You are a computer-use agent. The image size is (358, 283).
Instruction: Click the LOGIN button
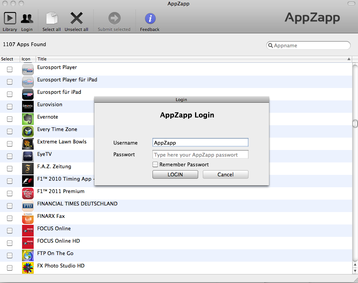175,174
